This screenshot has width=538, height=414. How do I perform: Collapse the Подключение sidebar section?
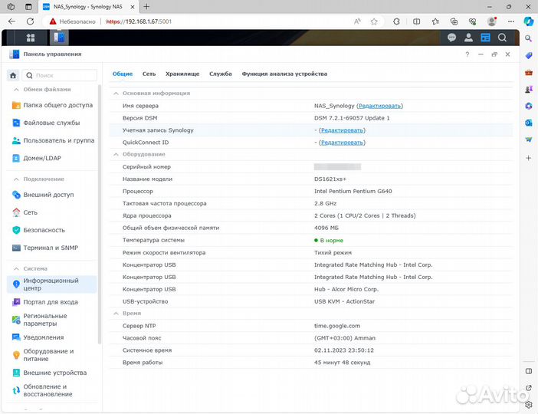[17, 179]
